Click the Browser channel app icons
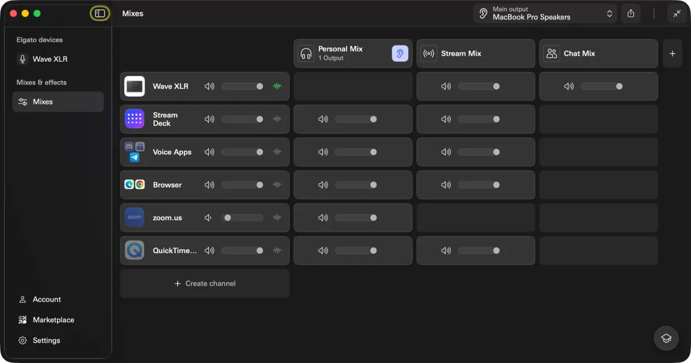Viewport: 691px width, 363px height. pos(135,185)
